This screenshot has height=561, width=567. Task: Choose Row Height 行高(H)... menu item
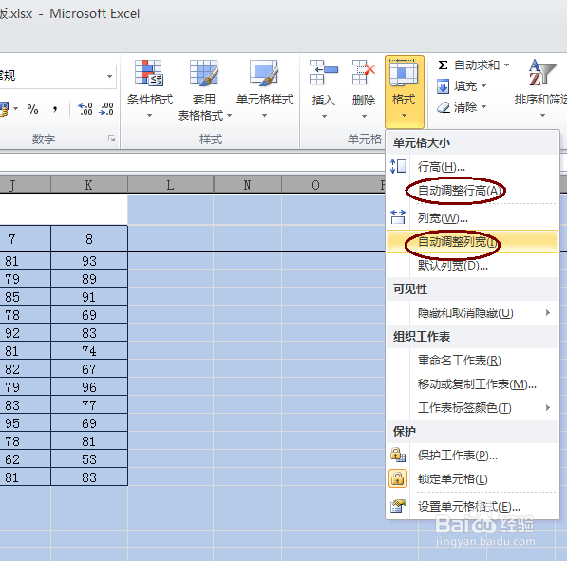tap(472, 167)
